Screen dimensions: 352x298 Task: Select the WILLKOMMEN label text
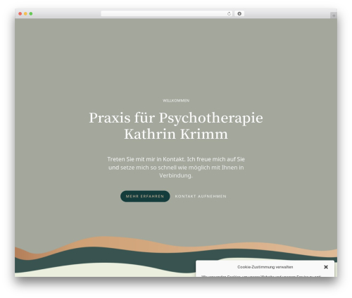coord(176,101)
